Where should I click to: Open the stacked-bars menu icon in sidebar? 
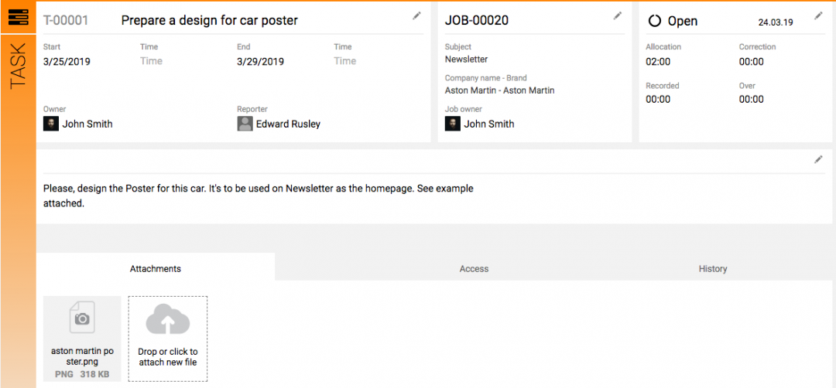coord(18,18)
